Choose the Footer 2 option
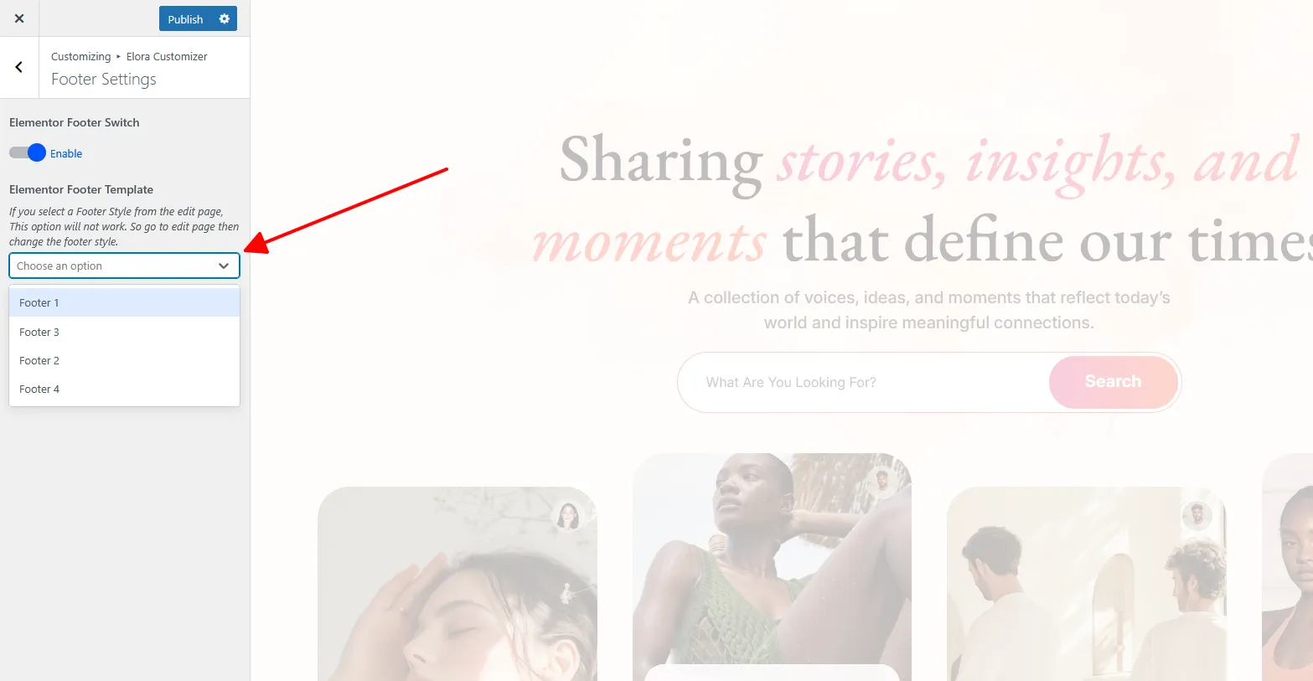The image size is (1313, 681). (124, 360)
